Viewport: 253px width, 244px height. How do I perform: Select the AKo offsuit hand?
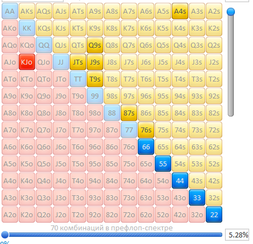click(x=10, y=28)
